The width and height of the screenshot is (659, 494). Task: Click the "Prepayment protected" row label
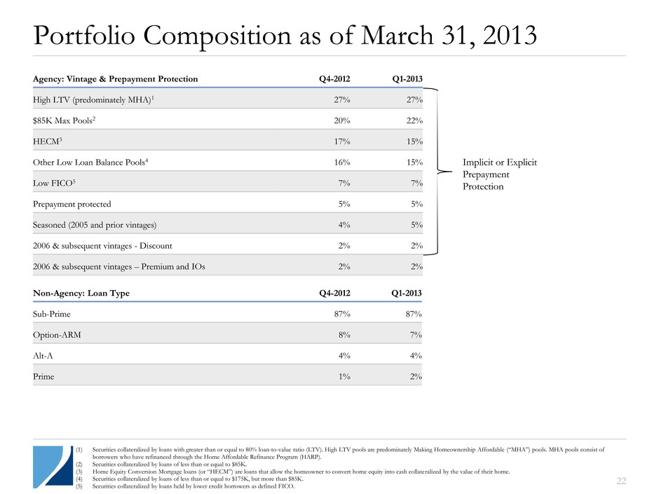click(x=72, y=205)
